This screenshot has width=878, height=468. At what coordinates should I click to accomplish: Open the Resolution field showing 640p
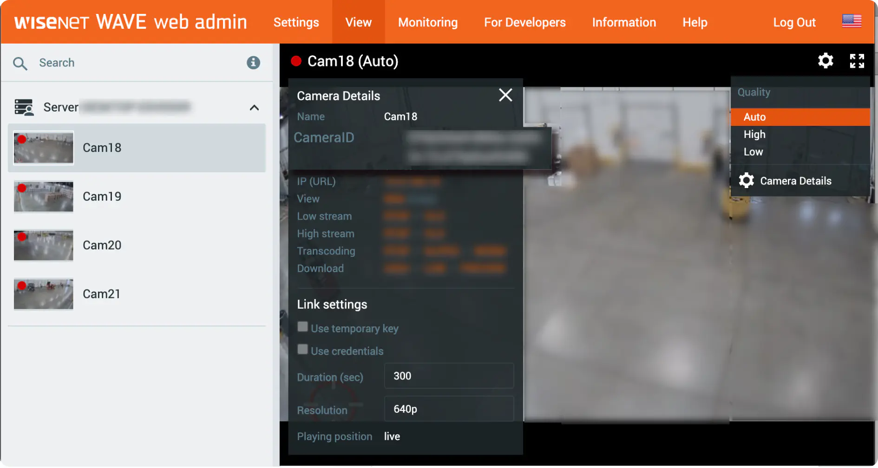[x=449, y=409]
